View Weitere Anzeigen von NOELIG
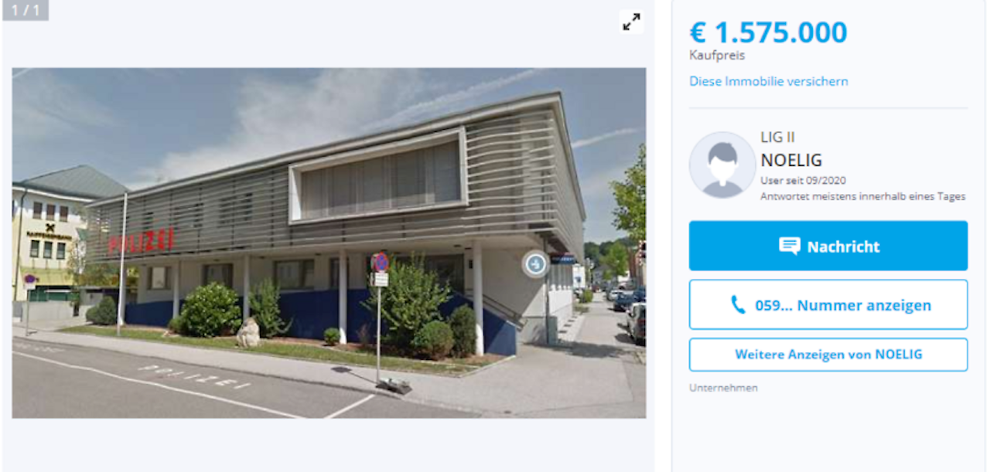 (828, 355)
